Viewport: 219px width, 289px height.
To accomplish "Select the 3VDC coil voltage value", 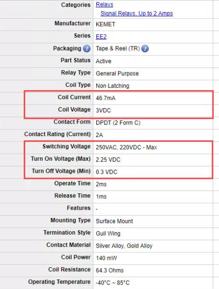I will point(103,111).
